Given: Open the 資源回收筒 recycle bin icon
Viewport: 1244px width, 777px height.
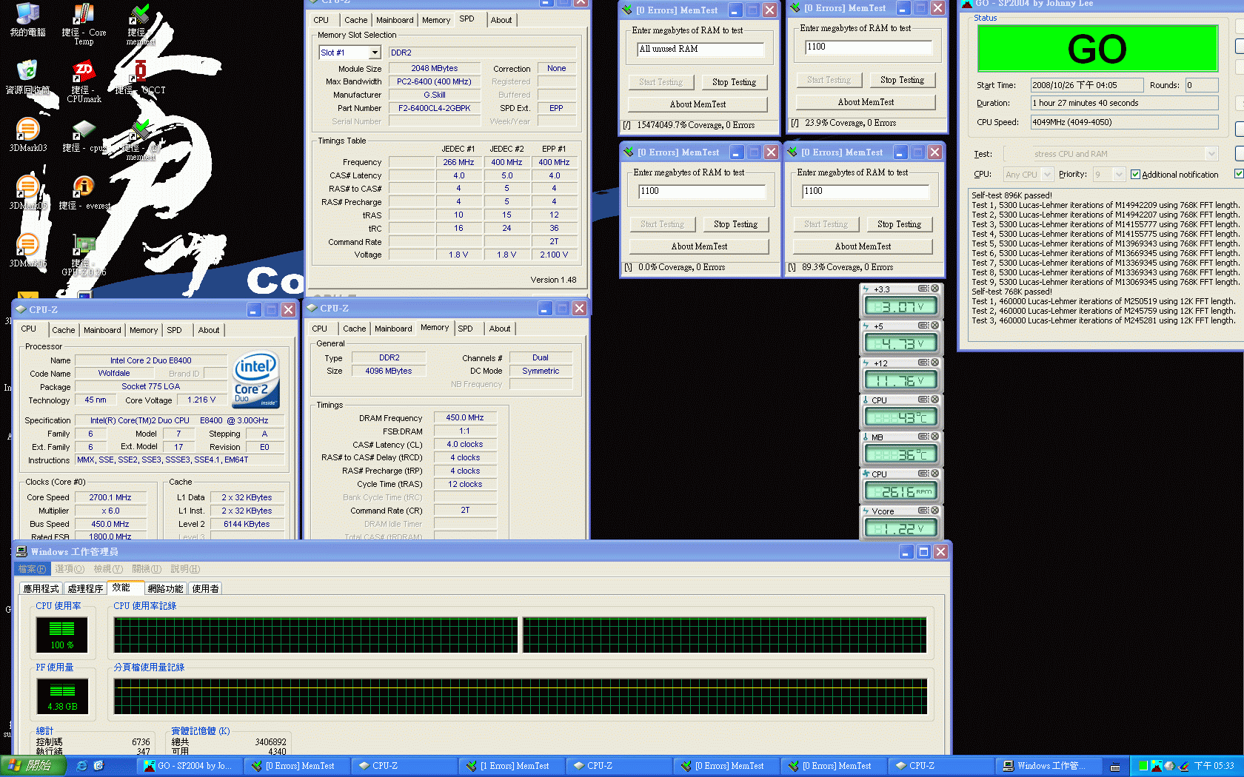Looking at the screenshot, I should coord(27,77).
